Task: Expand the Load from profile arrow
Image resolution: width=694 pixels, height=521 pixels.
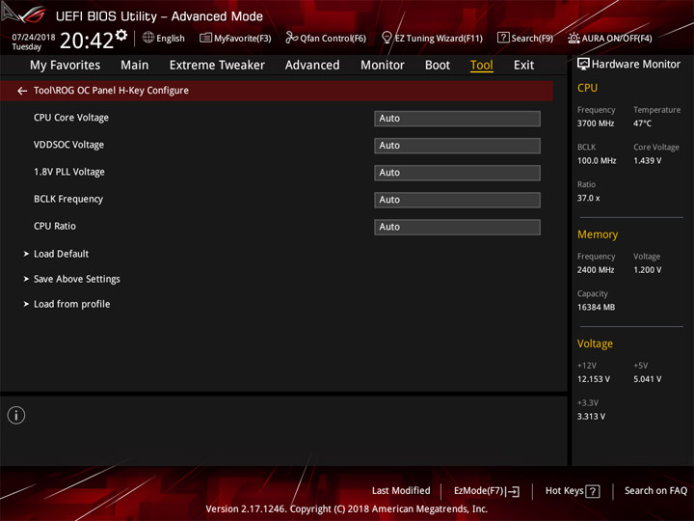Action: [26, 304]
